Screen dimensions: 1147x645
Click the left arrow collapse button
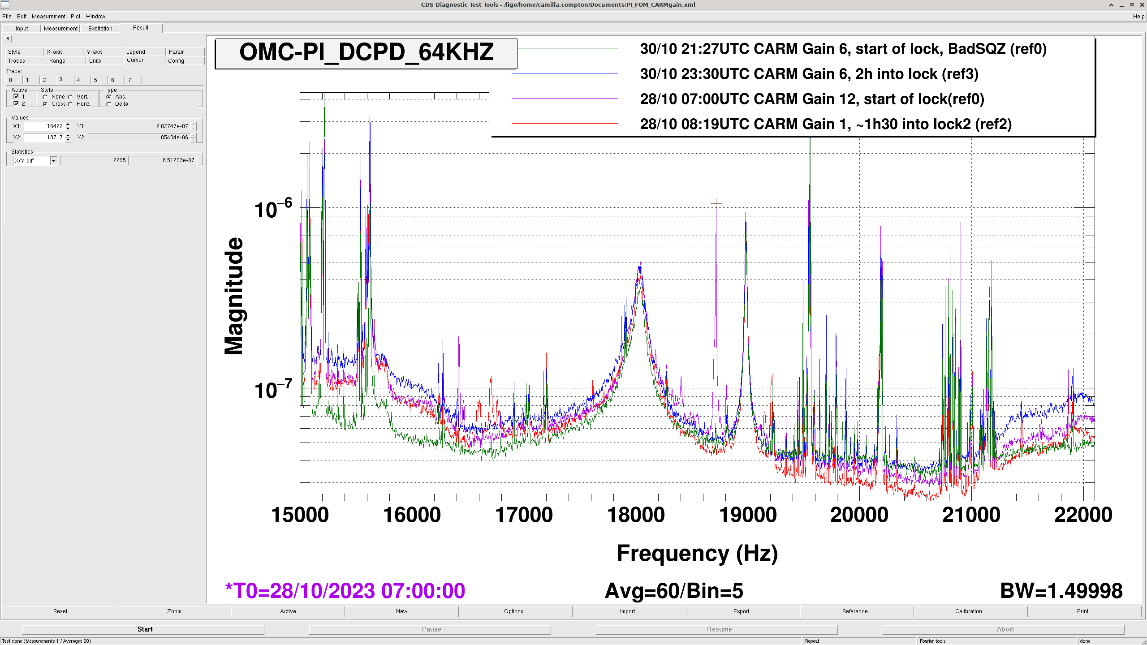point(8,39)
